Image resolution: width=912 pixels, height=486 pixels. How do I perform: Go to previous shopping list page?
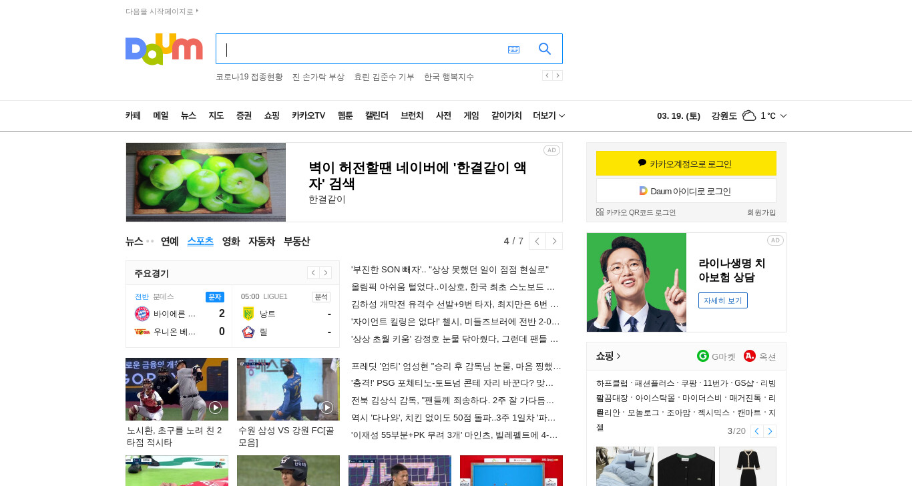tap(756, 431)
